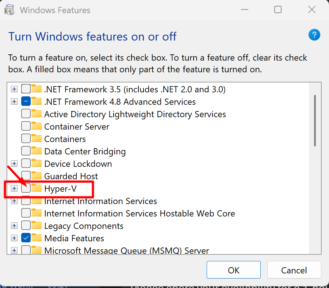Click the Media Features folder icon
The image size is (329, 288).
click(37, 238)
